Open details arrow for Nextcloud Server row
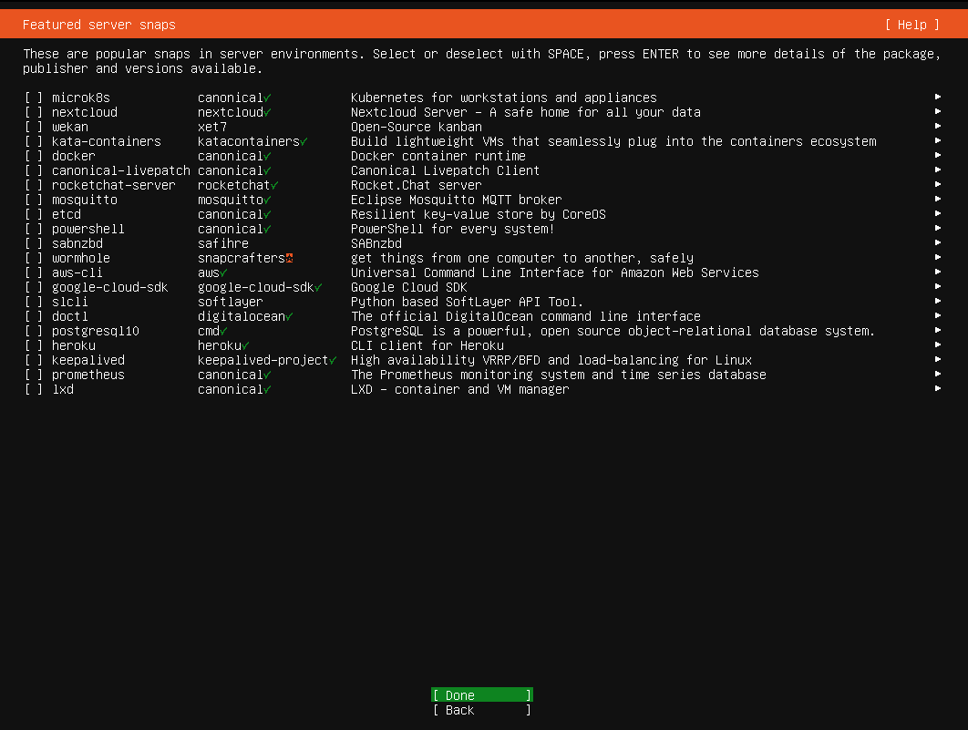The width and height of the screenshot is (968, 730). click(x=938, y=112)
